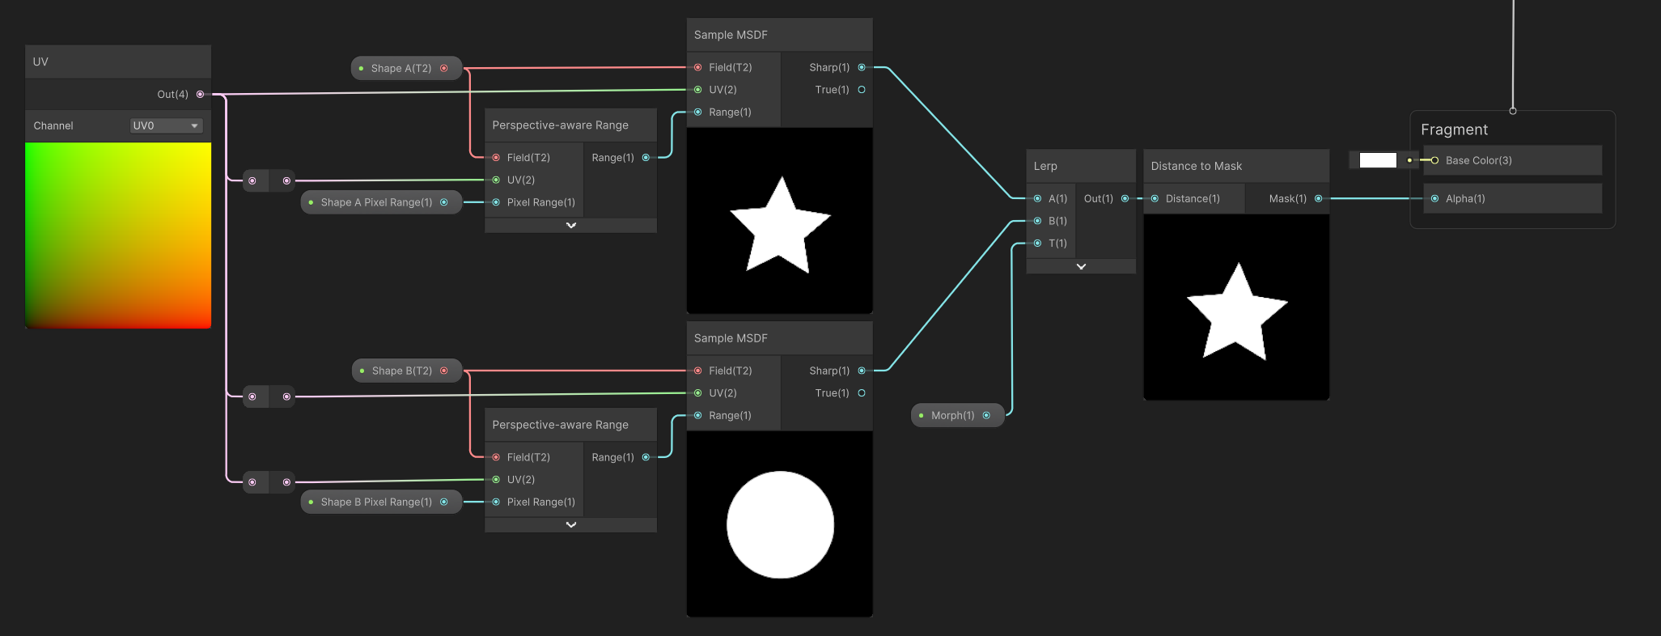Image resolution: width=1661 pixels, height=636 pixels.
Task: Select the bottom Perspective-aware Range node title
Action: pyautogui.click(x=570, y=425)
